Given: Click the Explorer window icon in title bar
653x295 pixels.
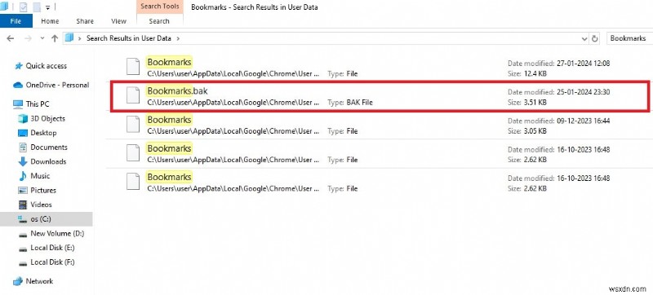Looking at the screenshot, I should pos(5,7).
